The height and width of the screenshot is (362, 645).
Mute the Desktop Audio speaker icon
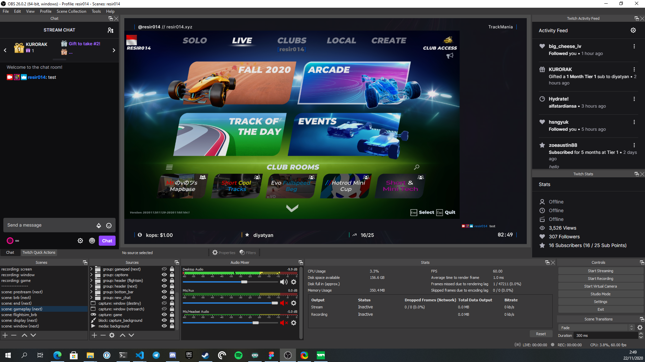[x=284, y=282]
